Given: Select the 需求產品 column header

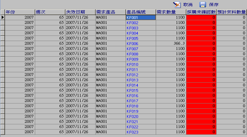Looking at the screenshot, I should tap(111, 12).
